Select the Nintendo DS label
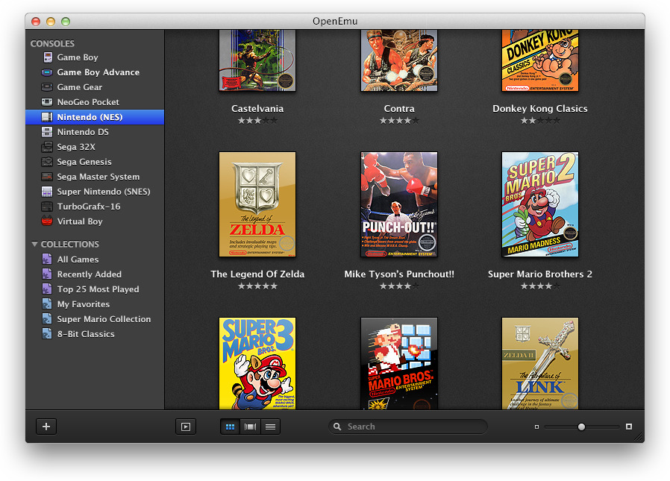Image resolution: width=670 pixels, height=481 pixels. tap(83, 132)
